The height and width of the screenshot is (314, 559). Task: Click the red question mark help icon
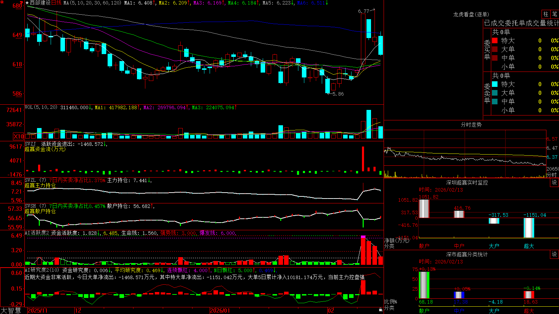pyautogui.click(x=22, y=3)
